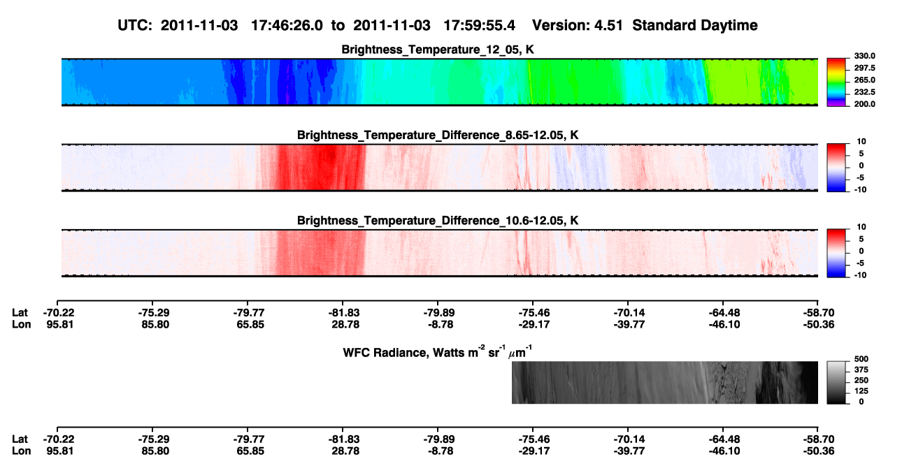909x466 pixels.
Task: Click longitude -46.10 on axis under WFC image
Action: click(723, 451)
